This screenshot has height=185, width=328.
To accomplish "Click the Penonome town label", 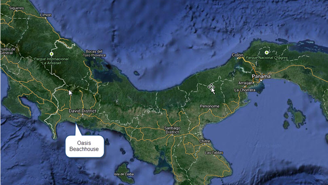I will coord(209,106).
